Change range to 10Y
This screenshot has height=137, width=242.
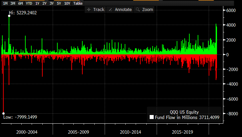click(67, 3)
